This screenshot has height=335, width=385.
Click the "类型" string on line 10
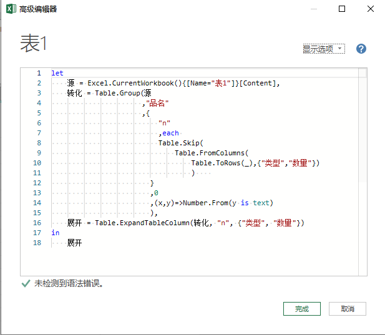coord(273,163)
